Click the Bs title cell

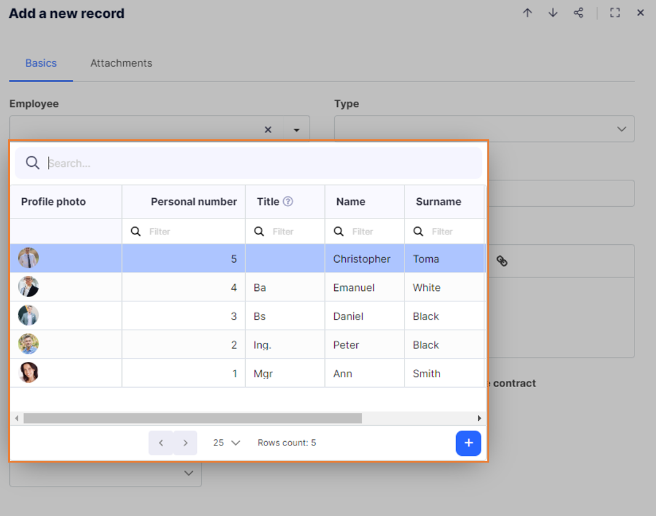pyautogui.click(x=285, y=316)
